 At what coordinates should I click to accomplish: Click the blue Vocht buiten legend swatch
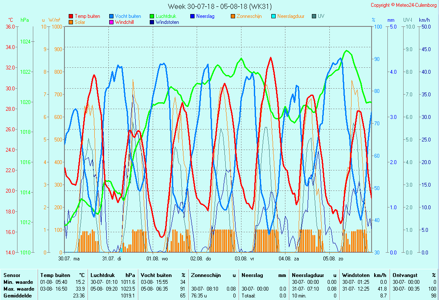click(x=111, y=16)
